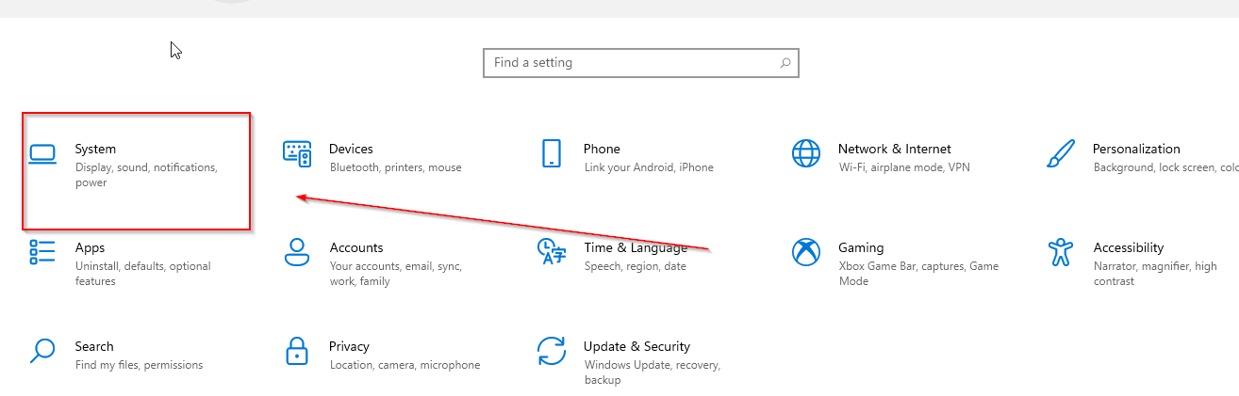Click the Phone icon
The image size is (1239, 396).
coord(552,154)
